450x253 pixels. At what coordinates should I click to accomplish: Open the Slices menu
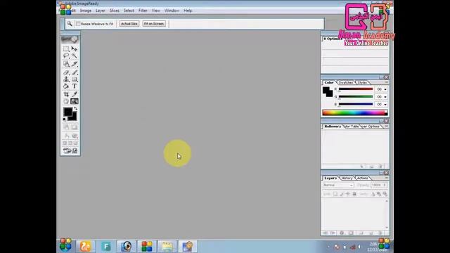click(x=114, y=11)
